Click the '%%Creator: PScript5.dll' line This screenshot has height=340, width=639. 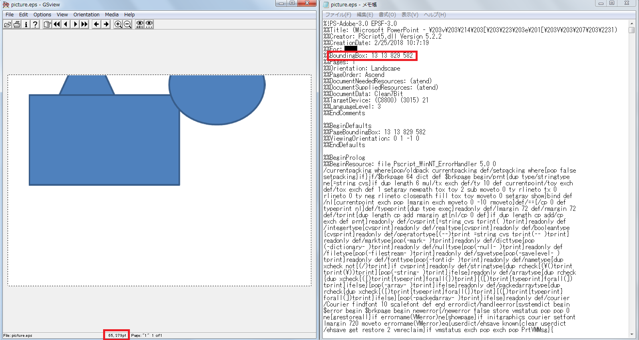(382, 36)
